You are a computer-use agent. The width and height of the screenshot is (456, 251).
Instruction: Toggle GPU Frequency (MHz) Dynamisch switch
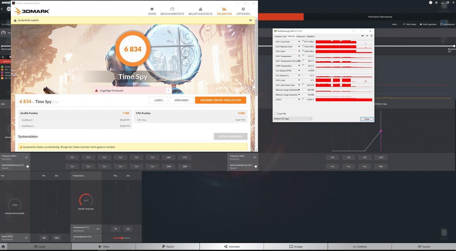click(27, 157)
